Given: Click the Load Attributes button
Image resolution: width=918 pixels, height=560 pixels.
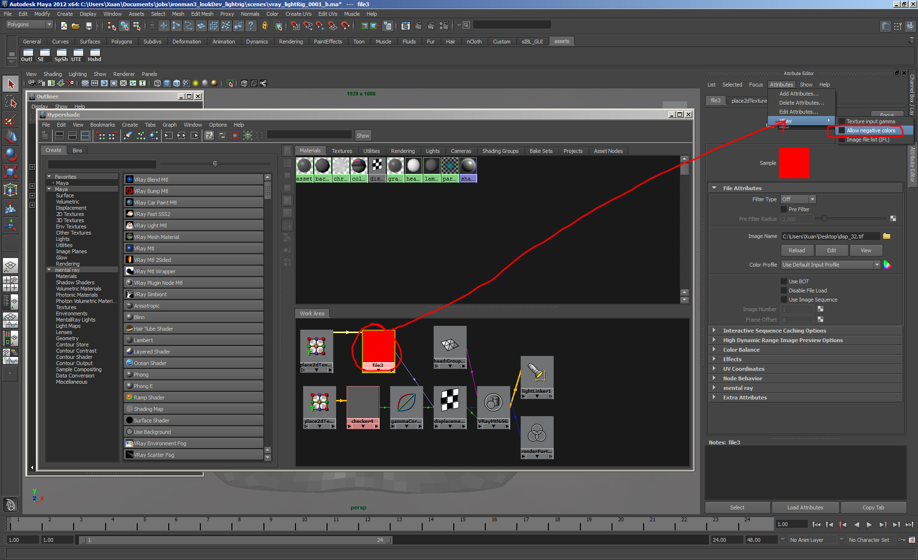Looking at the screenshot, I should [x=805, y=507].
